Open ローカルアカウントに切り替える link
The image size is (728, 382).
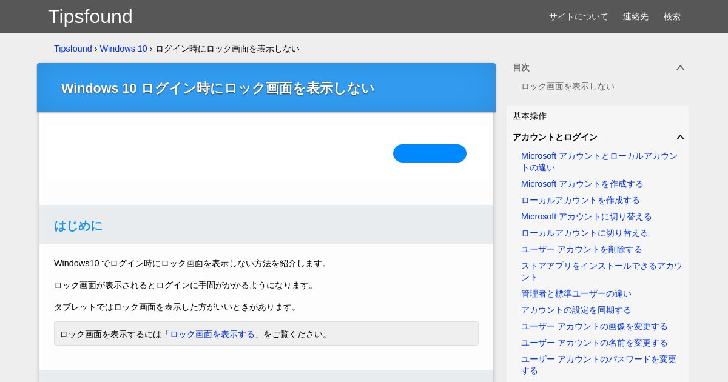click(x=585, y=233)
